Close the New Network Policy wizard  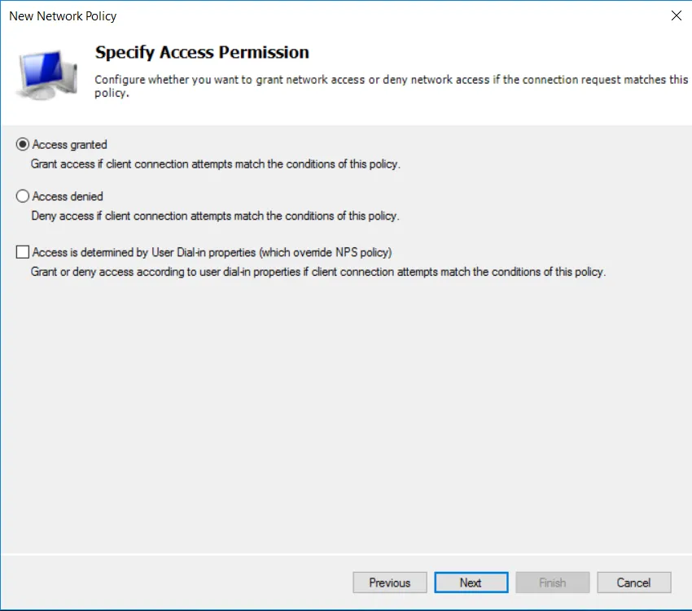point(677,15)
